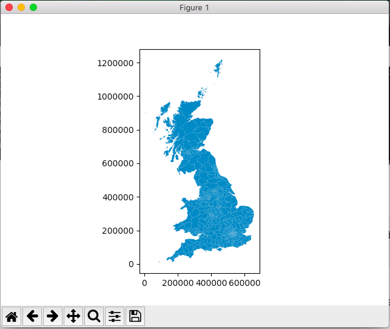Viewport: 390px width, 329px height.
Task: Reset the view with the Home icon
Action: pos(12,316)
